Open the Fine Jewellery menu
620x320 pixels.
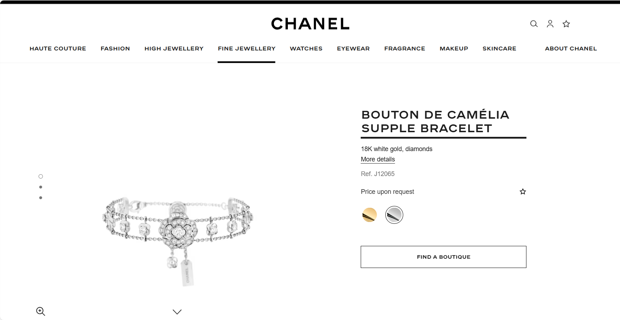246,48
